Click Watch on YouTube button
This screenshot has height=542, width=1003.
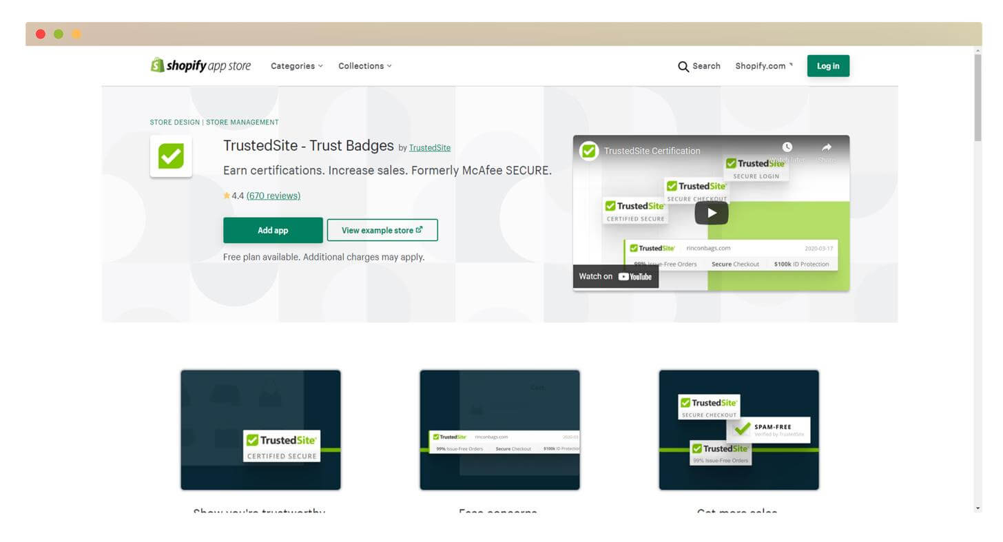click(x=616, y=276)
